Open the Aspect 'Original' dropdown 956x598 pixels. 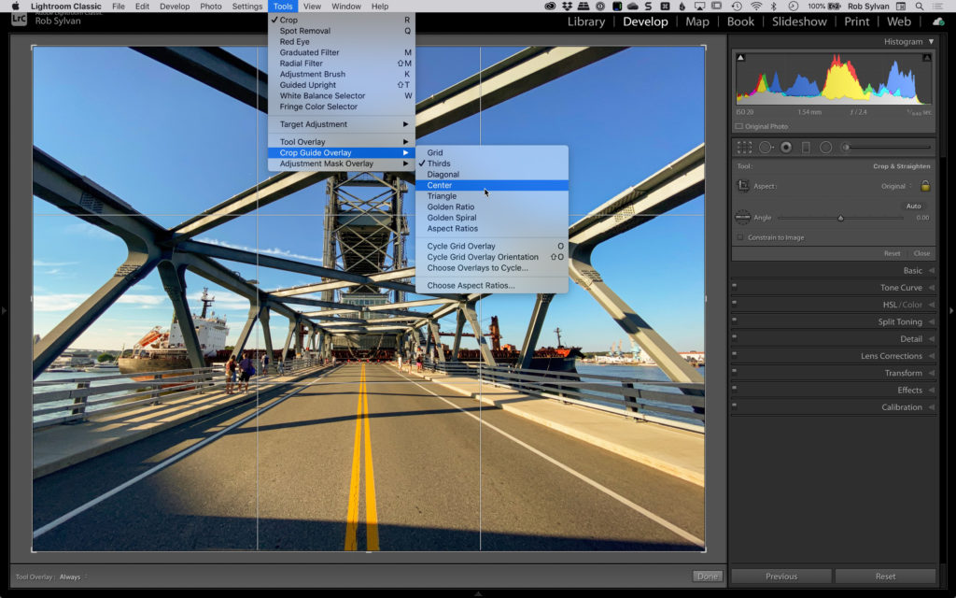(896, 186)
